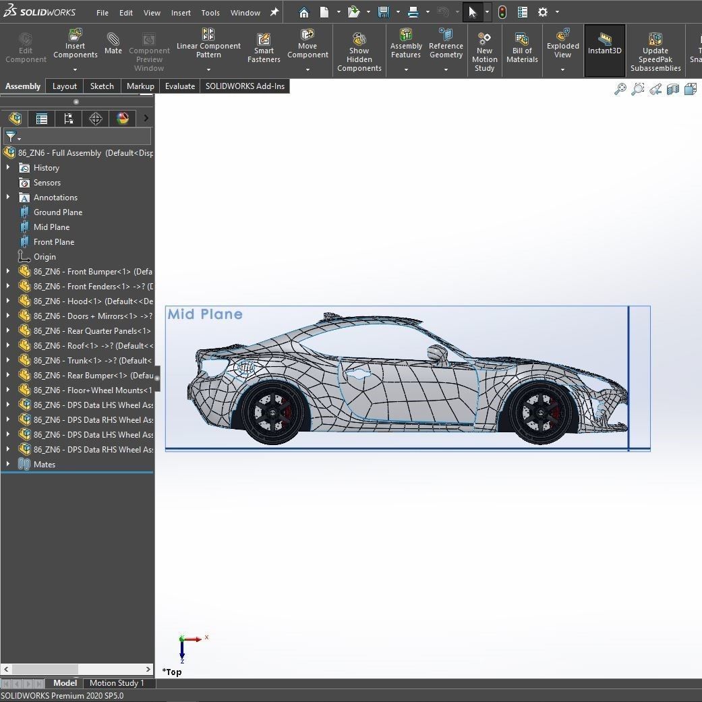Switch to the DisplayManager tab
Image resolution: width=702 pixels, height=702 pixels.
click(122, 118)
